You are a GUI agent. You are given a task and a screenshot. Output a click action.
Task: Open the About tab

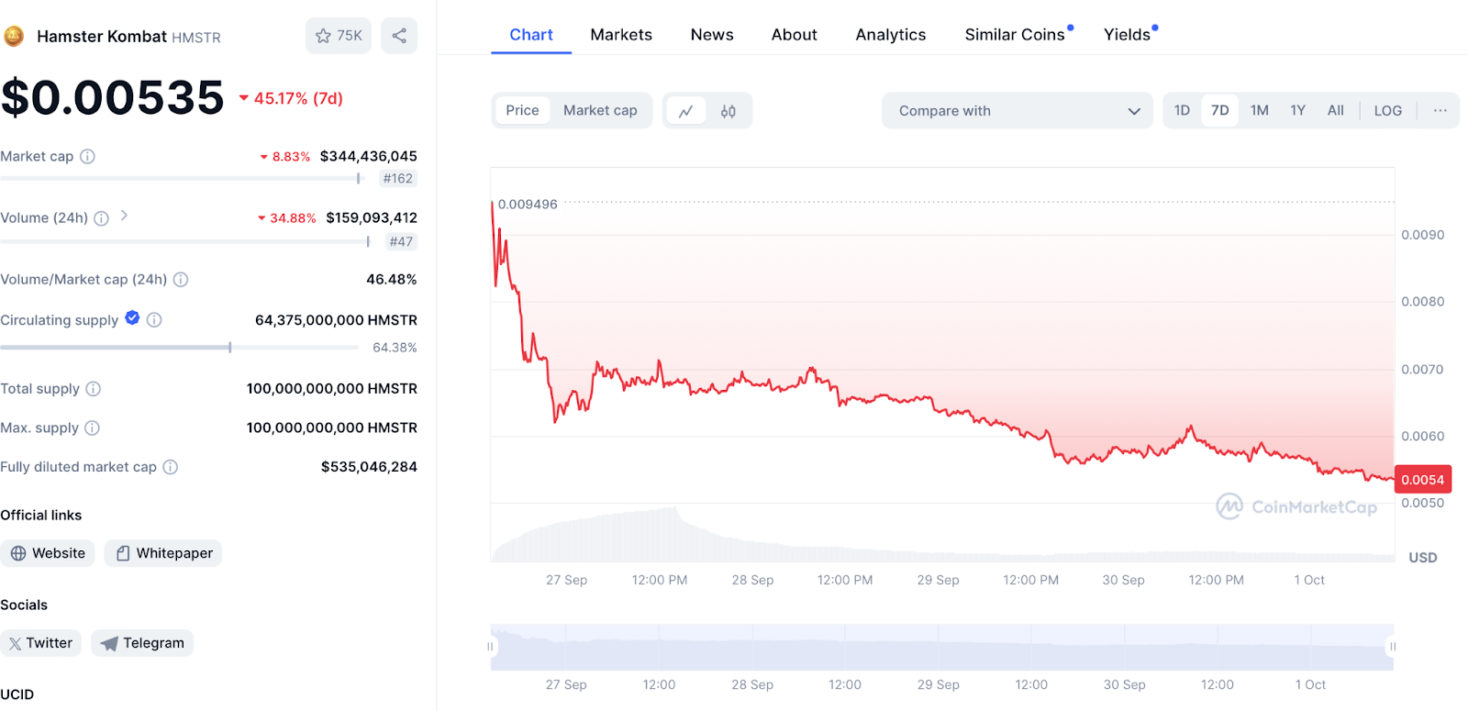pyautogui.click(x=795, y=35)
